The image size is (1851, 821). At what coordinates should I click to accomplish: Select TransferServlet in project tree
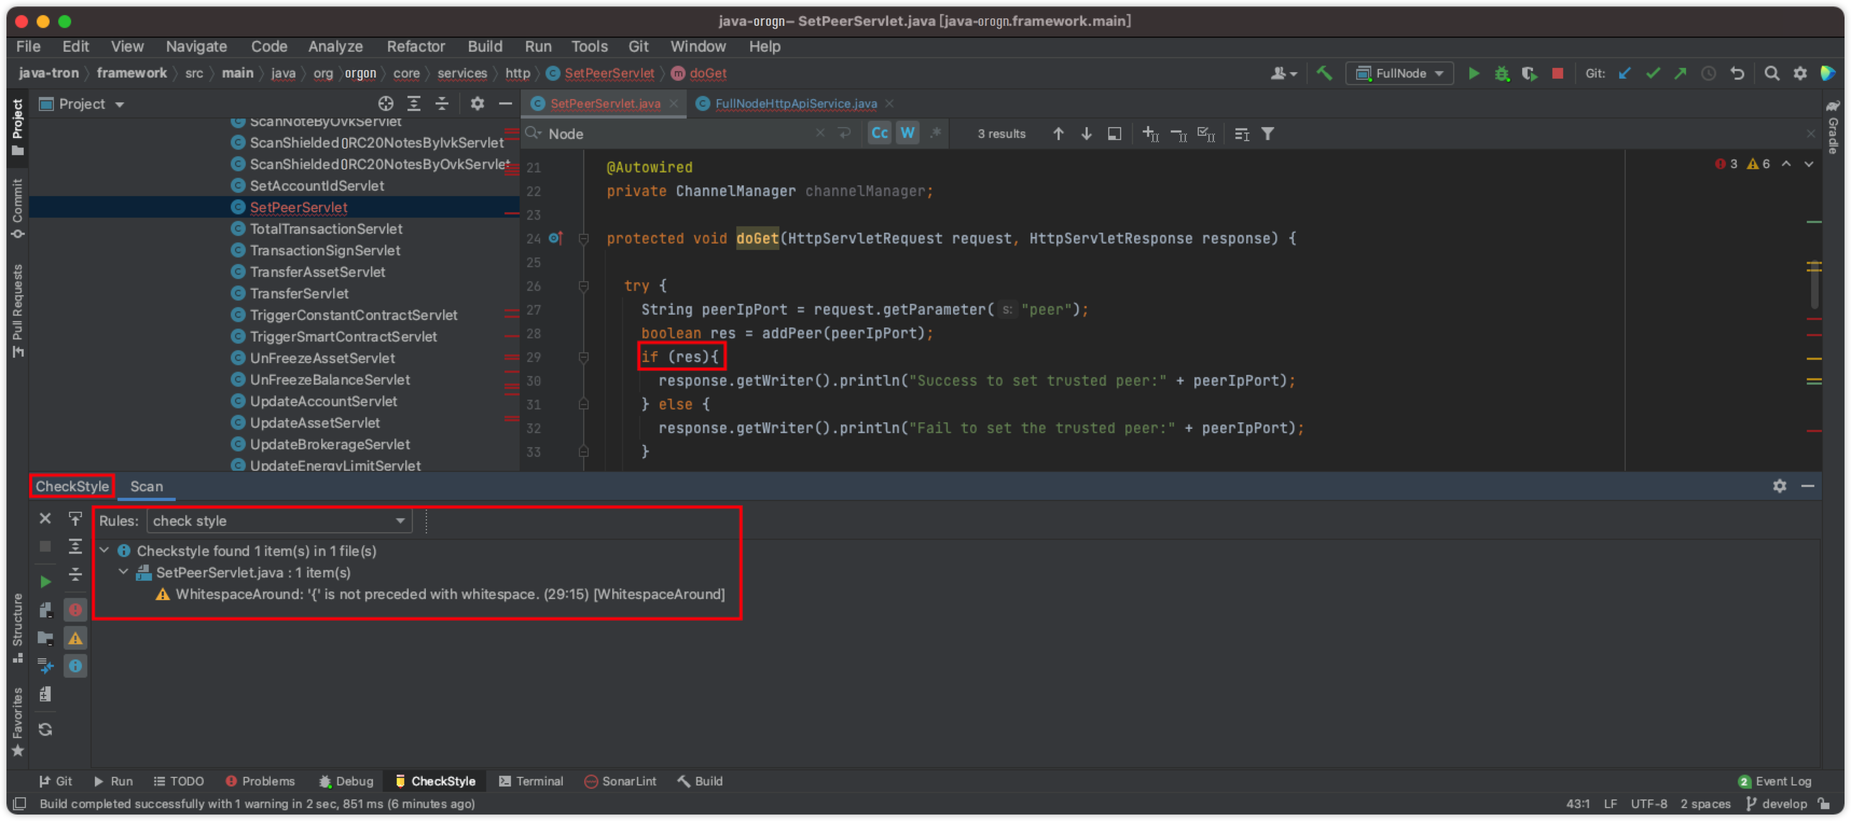coord(299,293)
